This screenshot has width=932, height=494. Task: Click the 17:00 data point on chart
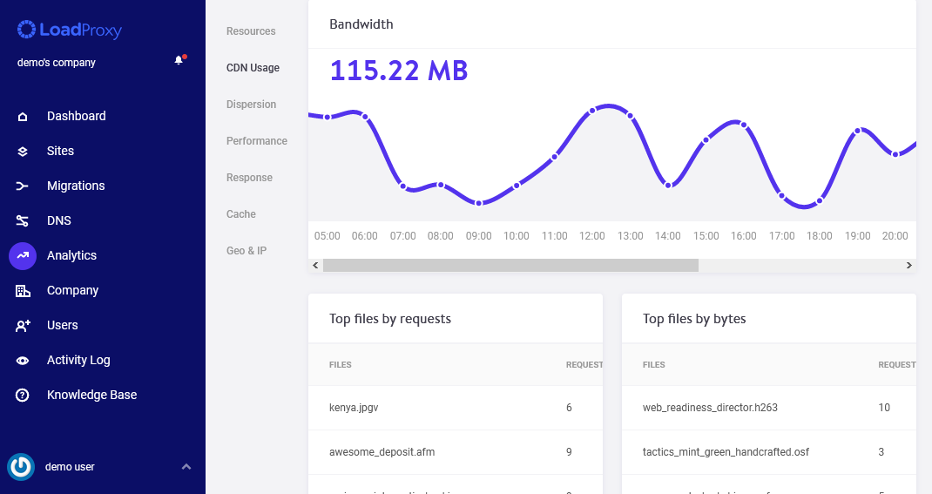781,195
